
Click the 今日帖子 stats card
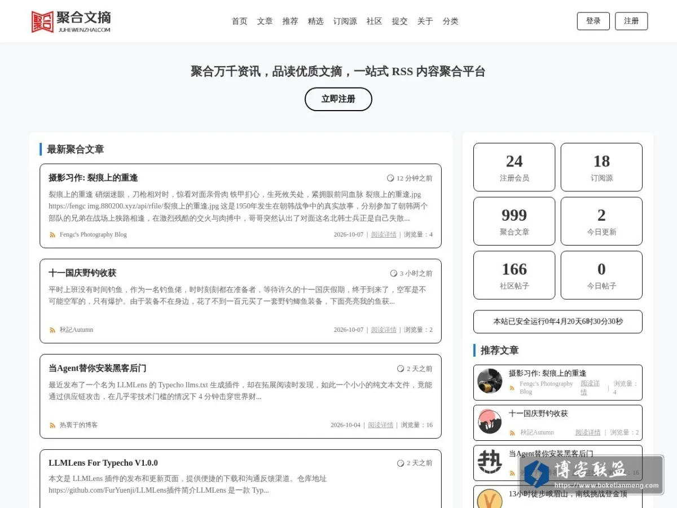pos(601,275)
